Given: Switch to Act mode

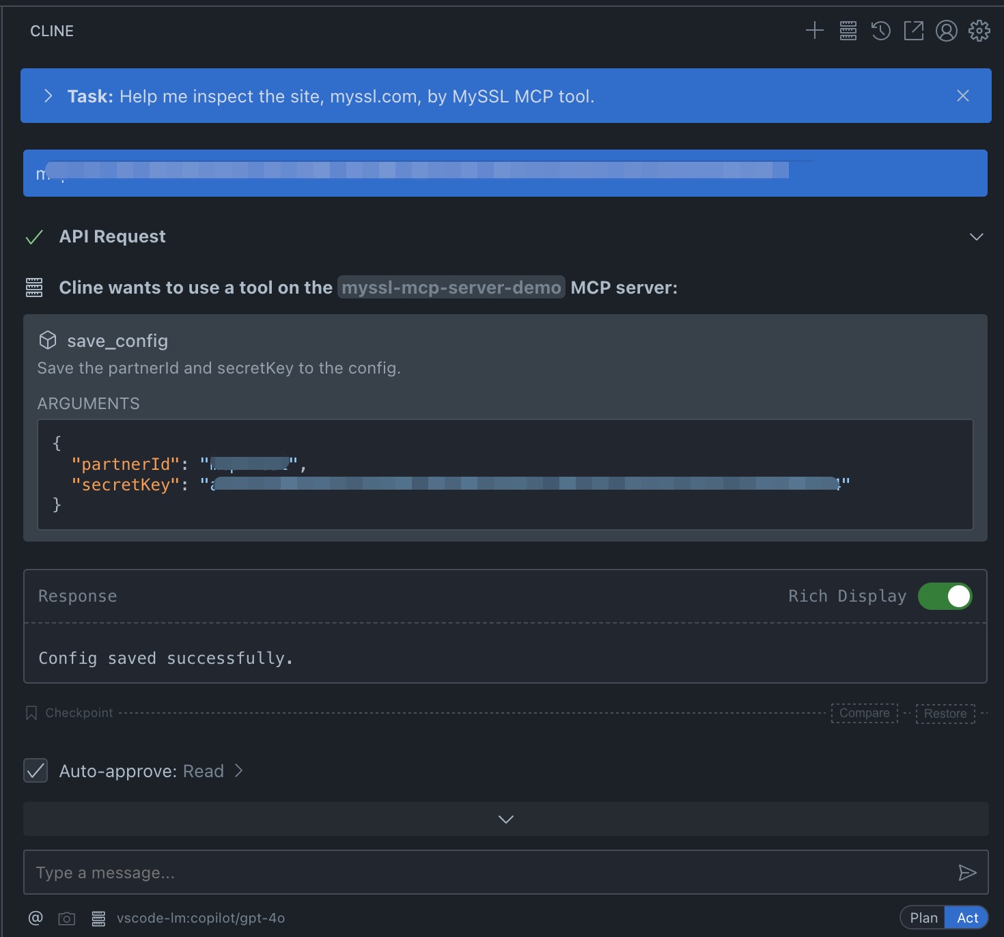Looking at the screenshot, I should 967,918.
